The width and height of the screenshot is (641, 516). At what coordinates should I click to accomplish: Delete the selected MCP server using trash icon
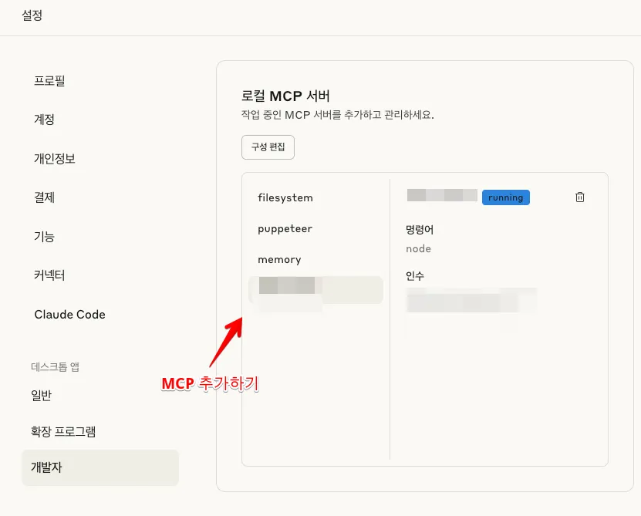(x=580, y=197)
